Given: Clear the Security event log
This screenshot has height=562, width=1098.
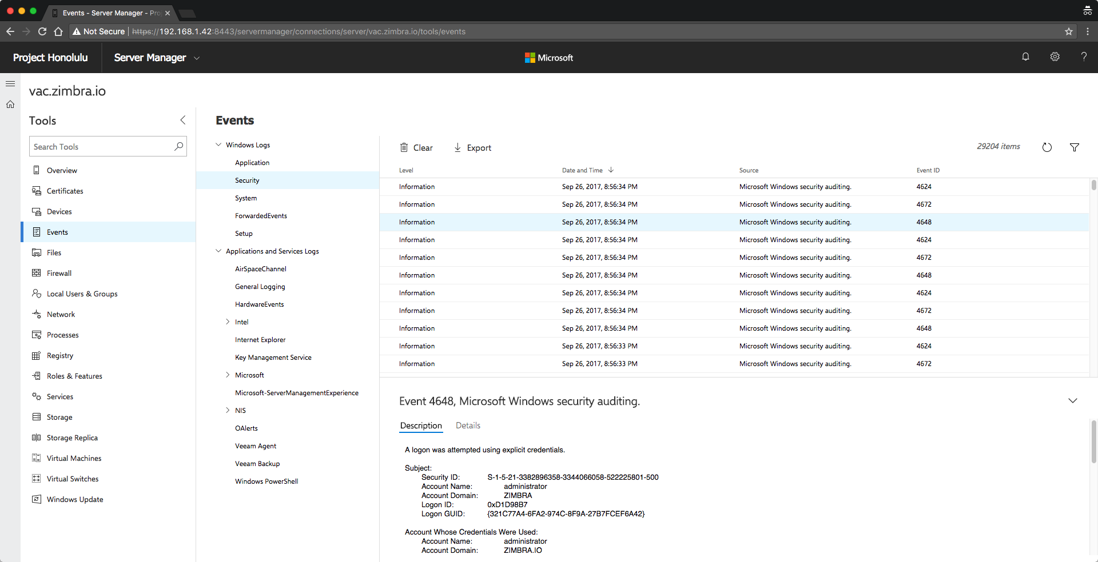Looking at the screenshot, I should pyautogui.click(x=416, y=148).
